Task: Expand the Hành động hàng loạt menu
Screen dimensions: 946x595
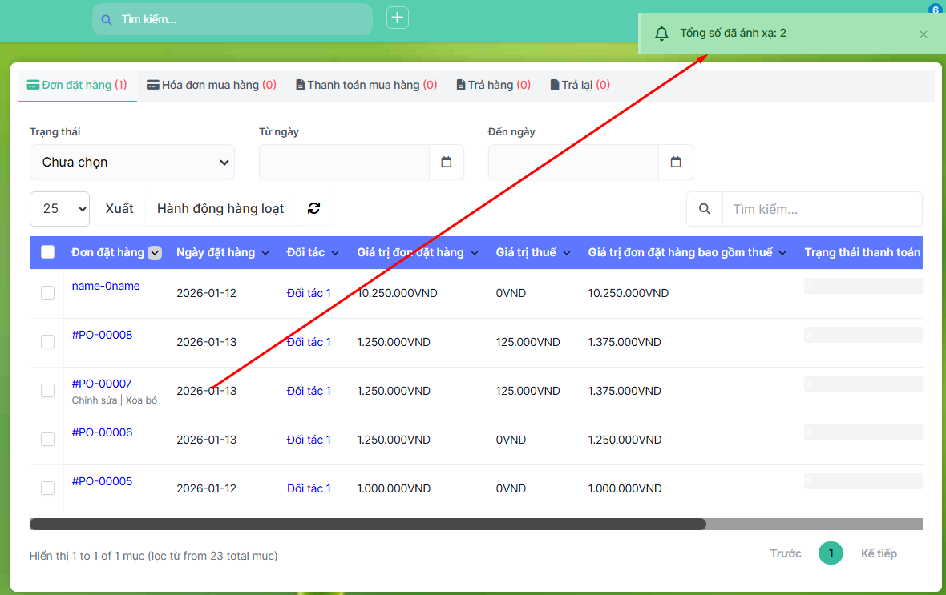Action: coord(220,208)
